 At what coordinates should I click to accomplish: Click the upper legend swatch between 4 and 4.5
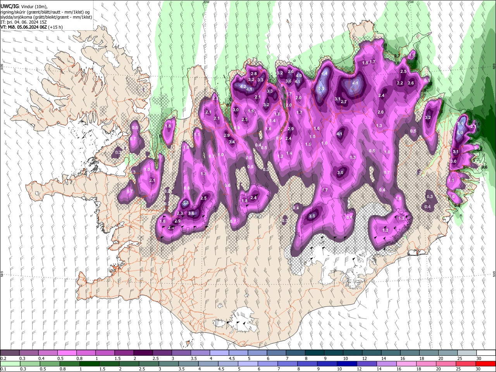click(x=219, y=353)
